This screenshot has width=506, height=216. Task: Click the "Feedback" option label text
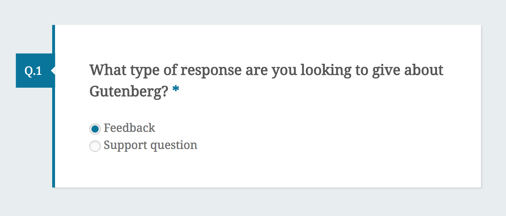[x=129, y=128]
